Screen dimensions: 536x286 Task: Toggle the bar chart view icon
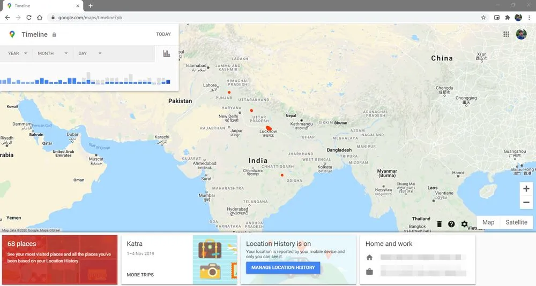coord(167,53)
